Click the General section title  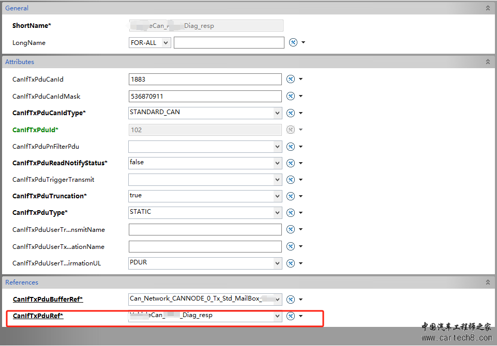pos(17,8)
